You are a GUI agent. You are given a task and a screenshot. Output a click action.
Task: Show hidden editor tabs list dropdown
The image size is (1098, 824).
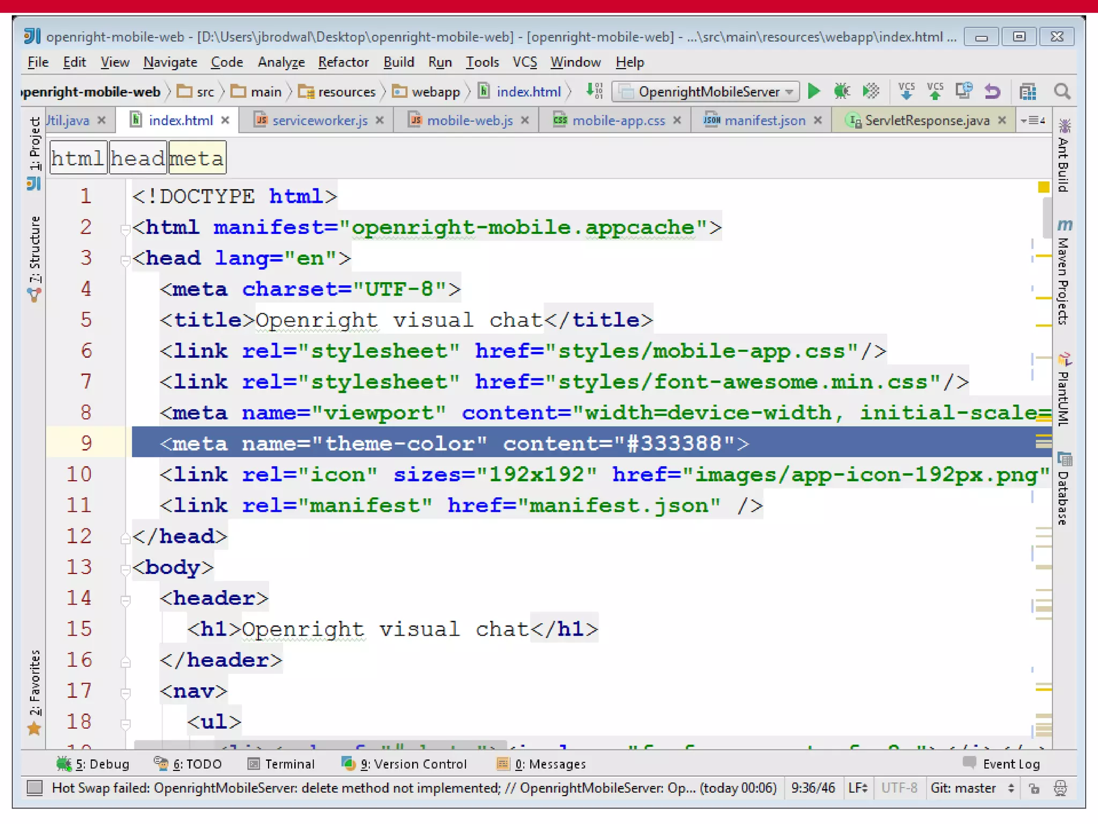[x=1033, y=121]
